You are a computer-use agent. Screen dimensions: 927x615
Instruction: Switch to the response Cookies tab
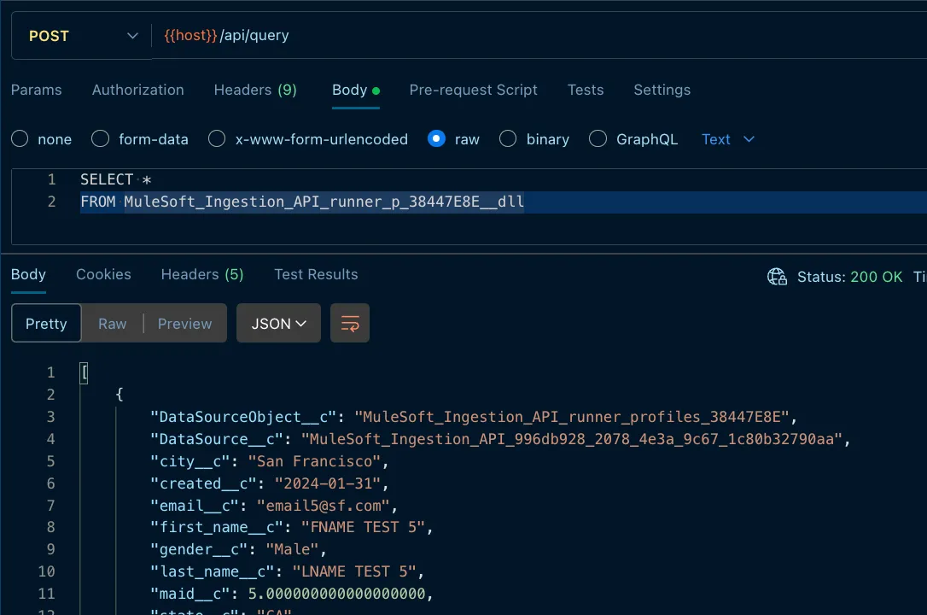coord(103,274)
